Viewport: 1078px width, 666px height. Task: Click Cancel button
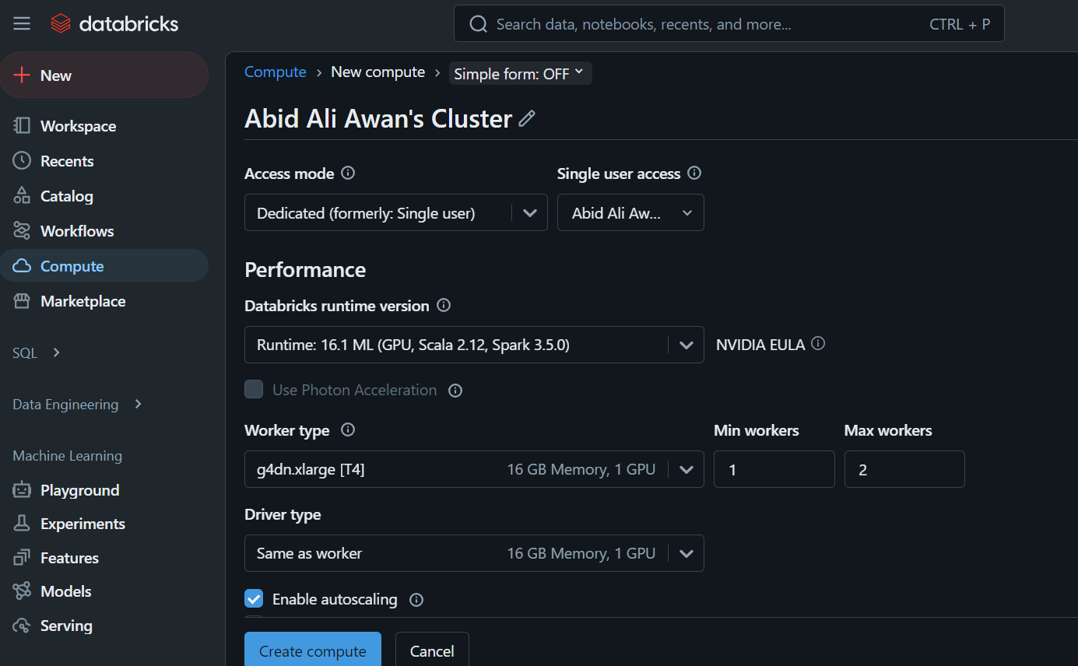click(432, 650)
